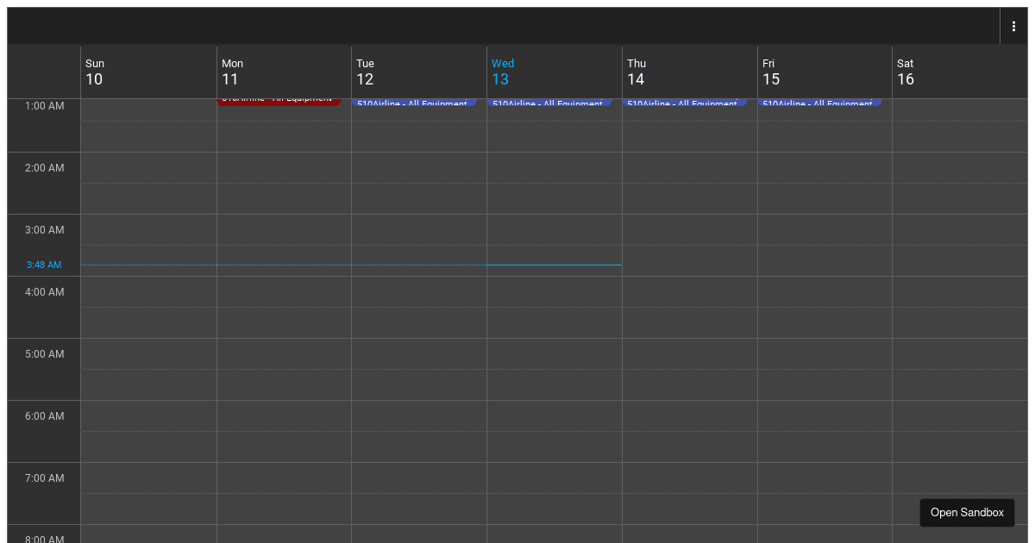1035x543 pixels.
Task: Select the Mon 11 day header
Action: [230, 72]
